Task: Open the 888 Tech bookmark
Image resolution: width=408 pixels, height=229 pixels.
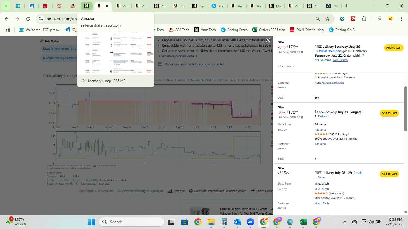Action: point(179,30)
